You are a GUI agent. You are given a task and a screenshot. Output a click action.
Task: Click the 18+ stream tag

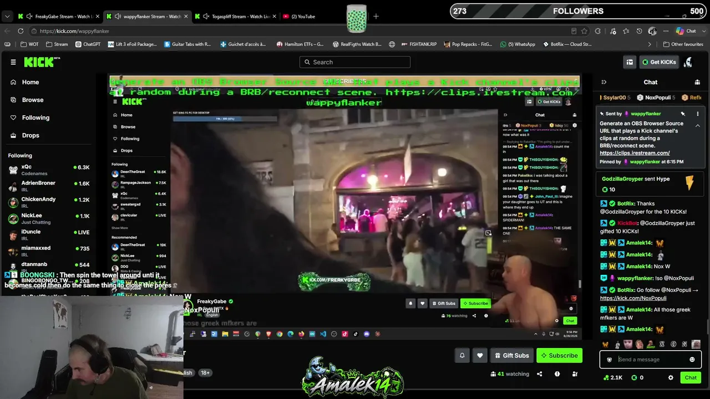point(205,373)
